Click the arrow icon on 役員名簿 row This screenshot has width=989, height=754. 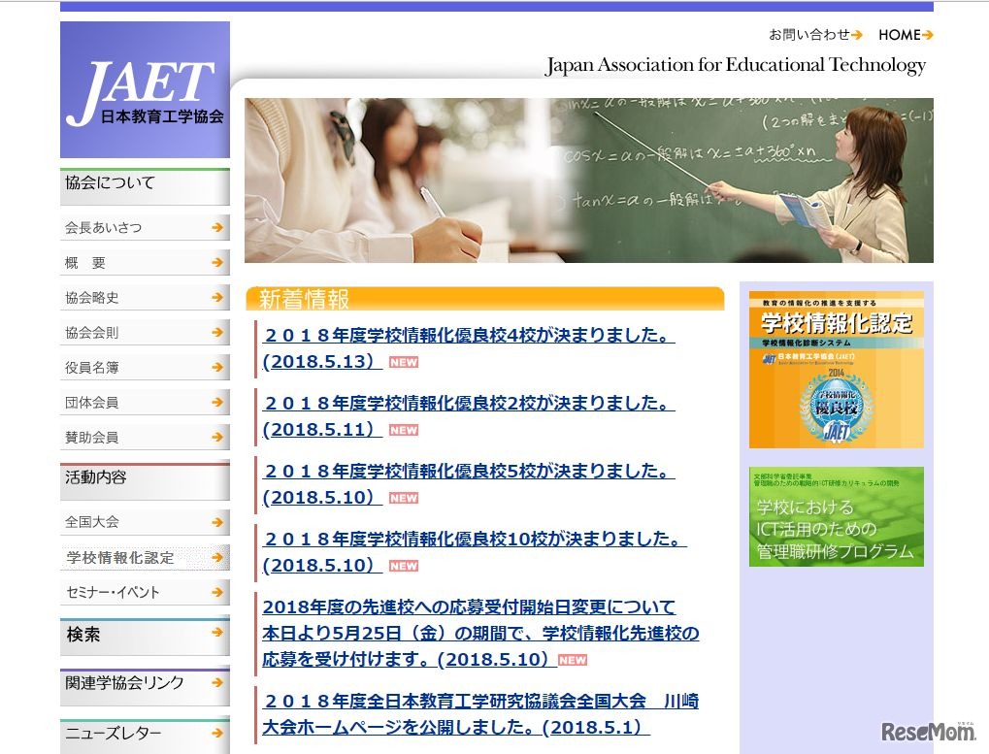[x=217, y=367]
